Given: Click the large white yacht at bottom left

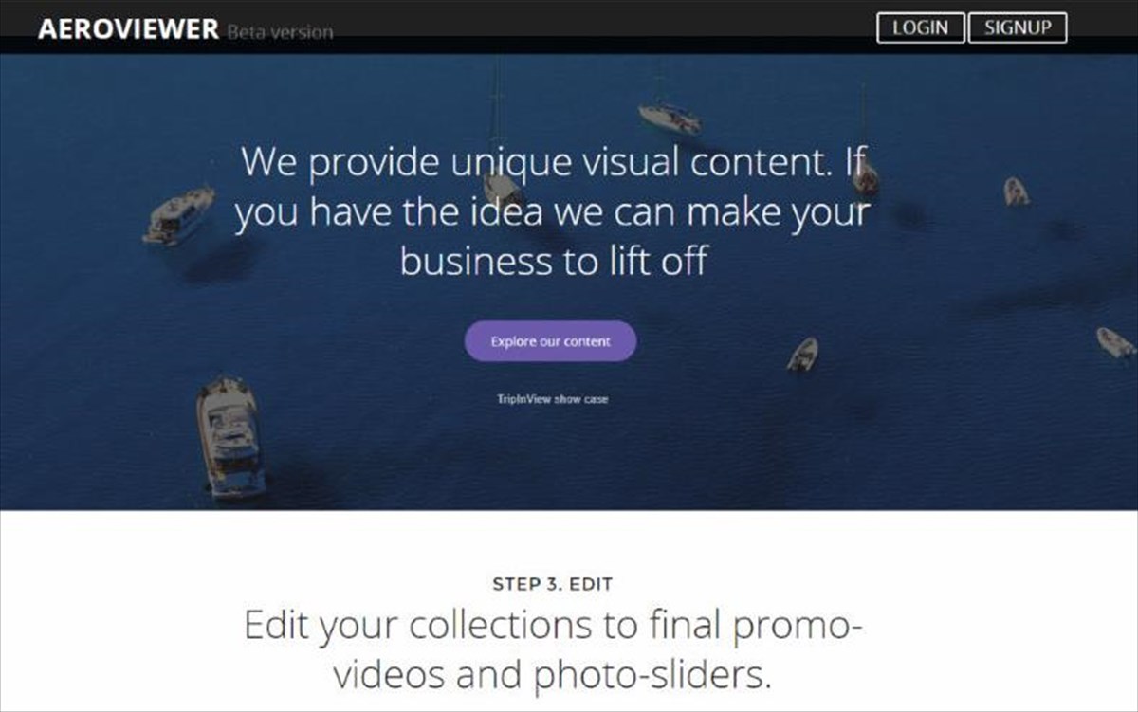Looking at the screenshot, I should pyautogui.click(x=229, y=435).
